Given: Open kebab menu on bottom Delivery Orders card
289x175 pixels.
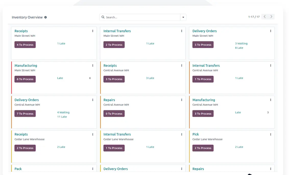Looking at the screenshot, I should pyautogui.click(x=182, y=169).
